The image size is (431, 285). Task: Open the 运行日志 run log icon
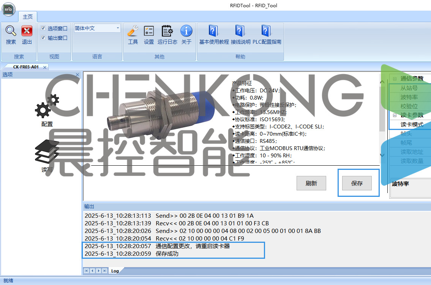tap(167, 31)
